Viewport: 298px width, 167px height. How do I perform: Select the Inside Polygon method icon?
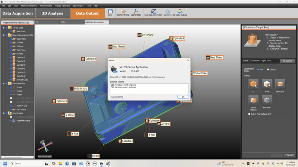(x=253, y=100)
